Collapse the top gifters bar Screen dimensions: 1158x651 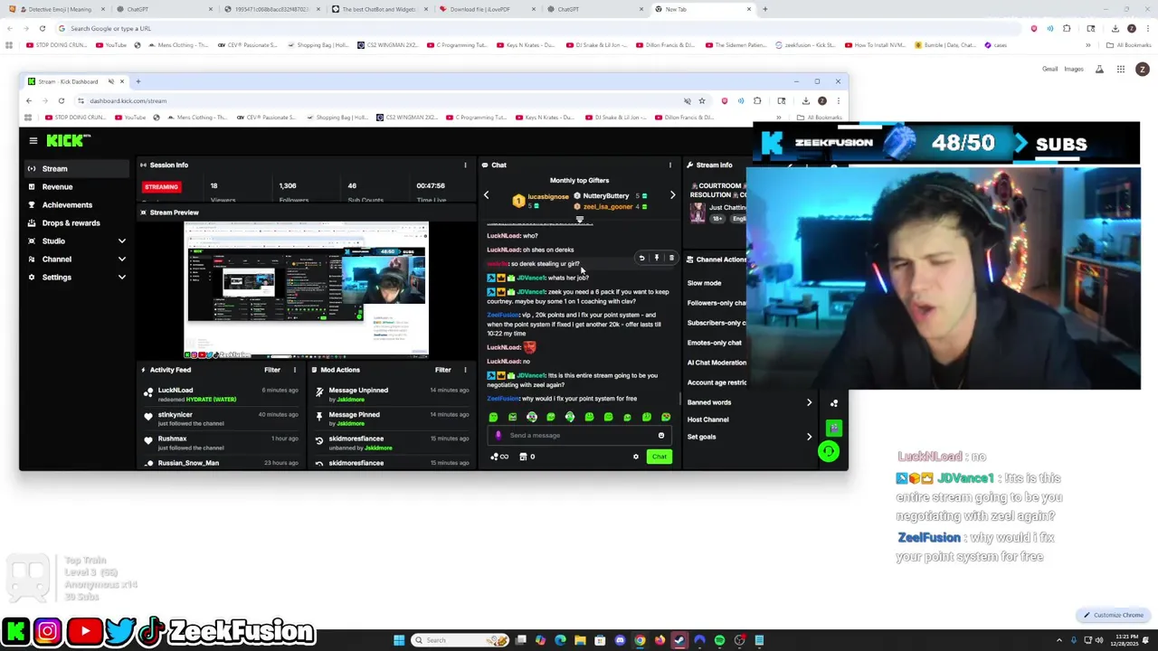point(580,219)
